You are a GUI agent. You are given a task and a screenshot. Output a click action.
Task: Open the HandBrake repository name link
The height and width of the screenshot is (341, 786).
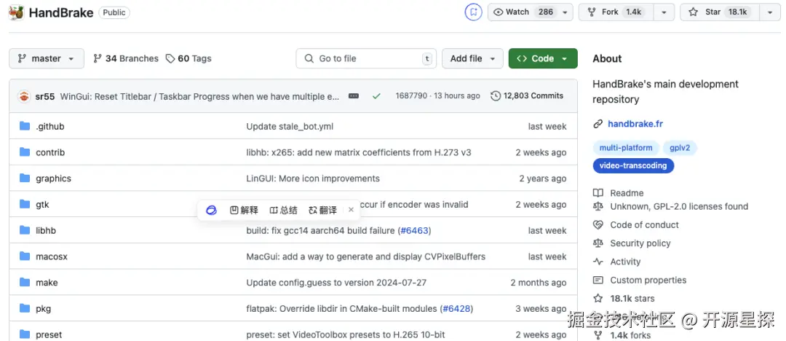point(61,12)
